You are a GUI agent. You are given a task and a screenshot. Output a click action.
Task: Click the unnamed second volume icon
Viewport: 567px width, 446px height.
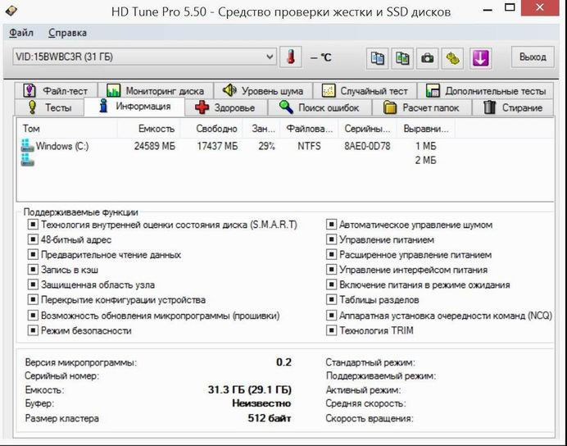coord(29,161)
